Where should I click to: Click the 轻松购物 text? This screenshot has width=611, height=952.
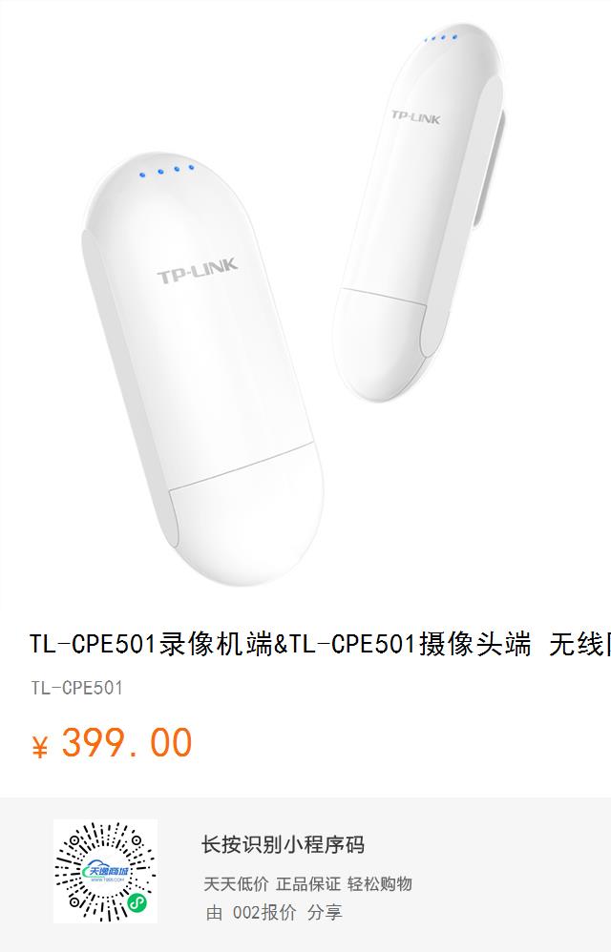point(380,883)
